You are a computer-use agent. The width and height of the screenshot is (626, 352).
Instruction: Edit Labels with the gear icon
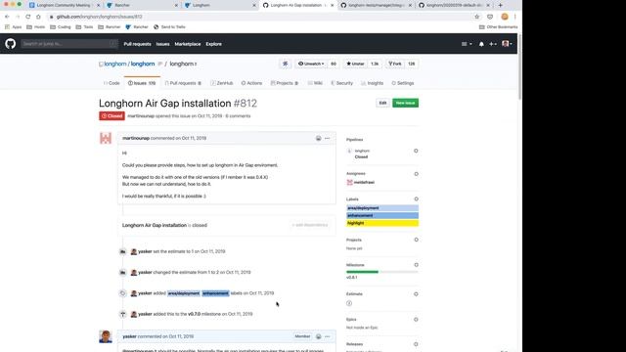tap(416, 198)
